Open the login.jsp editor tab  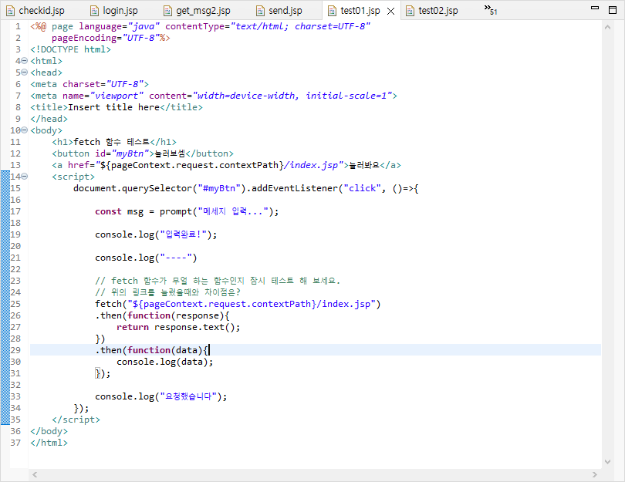[x=114, y=11]
